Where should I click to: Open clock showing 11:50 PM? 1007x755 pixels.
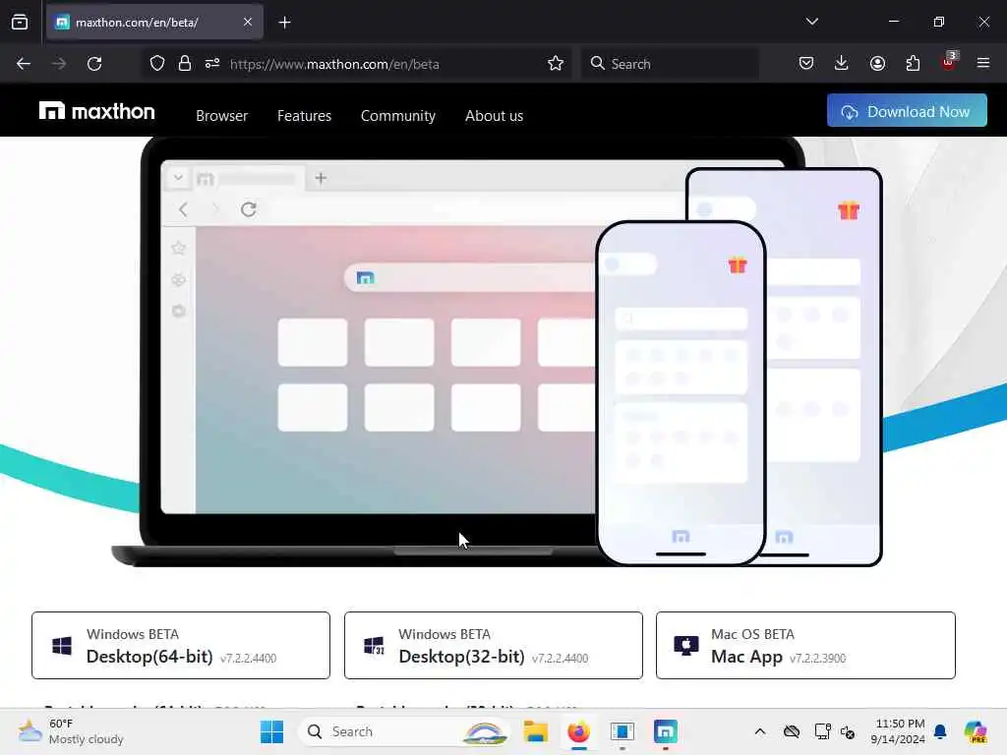coord(898,731)
